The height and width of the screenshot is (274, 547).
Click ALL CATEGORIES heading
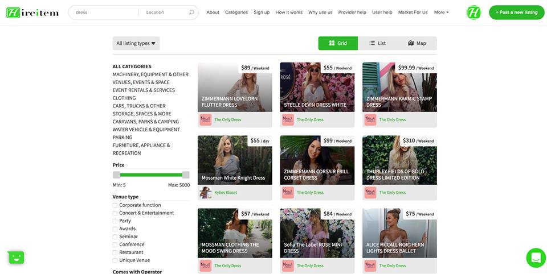tap(132, 67)
